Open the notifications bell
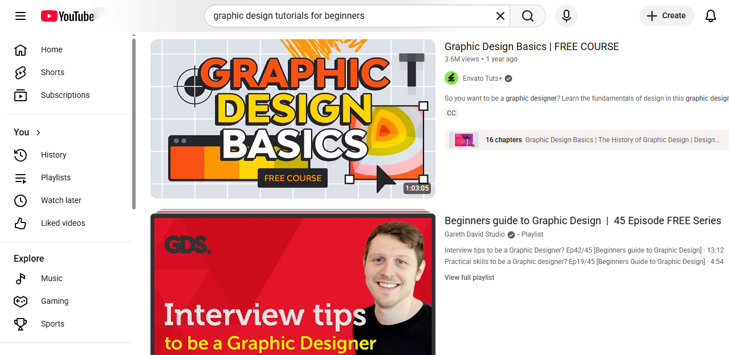This screenshot has height=355, width=729. click(x=710, y=16)
